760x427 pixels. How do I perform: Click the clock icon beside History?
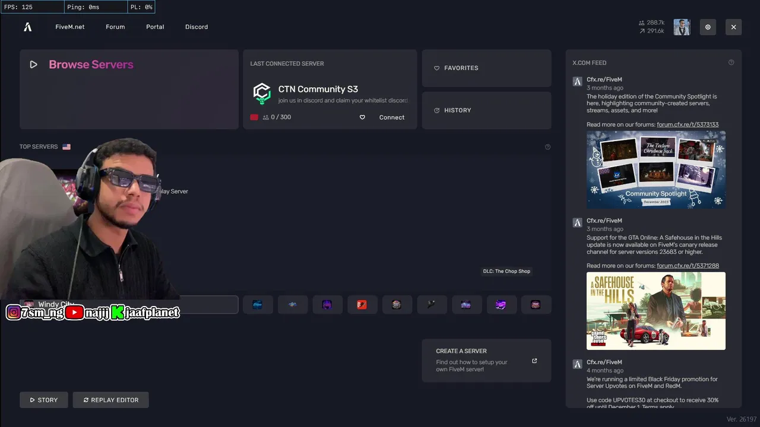click(x=437, y=110)
